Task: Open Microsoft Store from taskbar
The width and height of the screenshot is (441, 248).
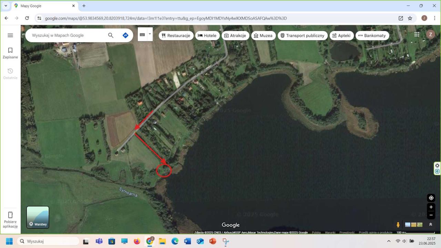Action: 112,241
